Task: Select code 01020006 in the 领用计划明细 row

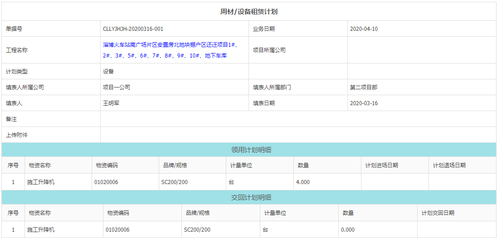Action: pyautogui.click(x=106, y=182)
